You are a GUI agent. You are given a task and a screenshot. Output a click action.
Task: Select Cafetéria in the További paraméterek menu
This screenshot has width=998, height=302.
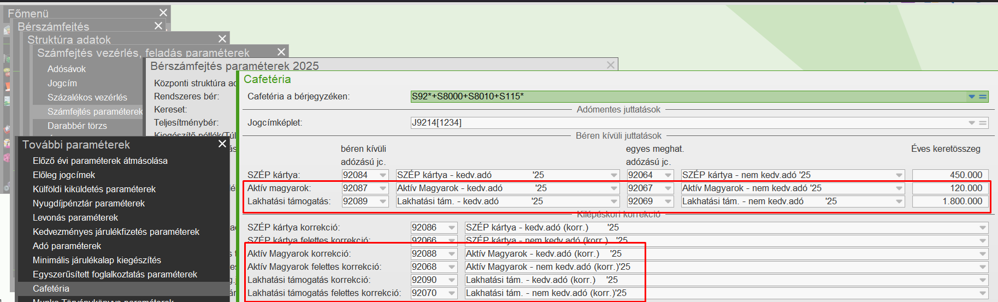pyautogui.click(x=51, y=288)
